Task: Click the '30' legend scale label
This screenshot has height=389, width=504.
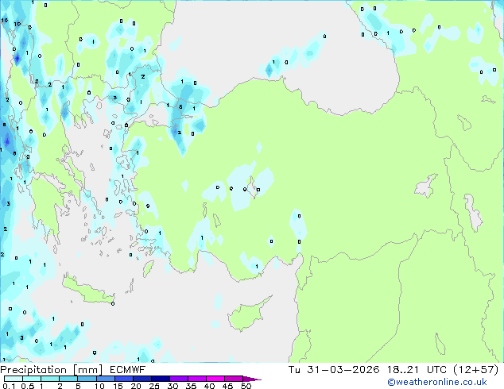Action: (173, 386)
